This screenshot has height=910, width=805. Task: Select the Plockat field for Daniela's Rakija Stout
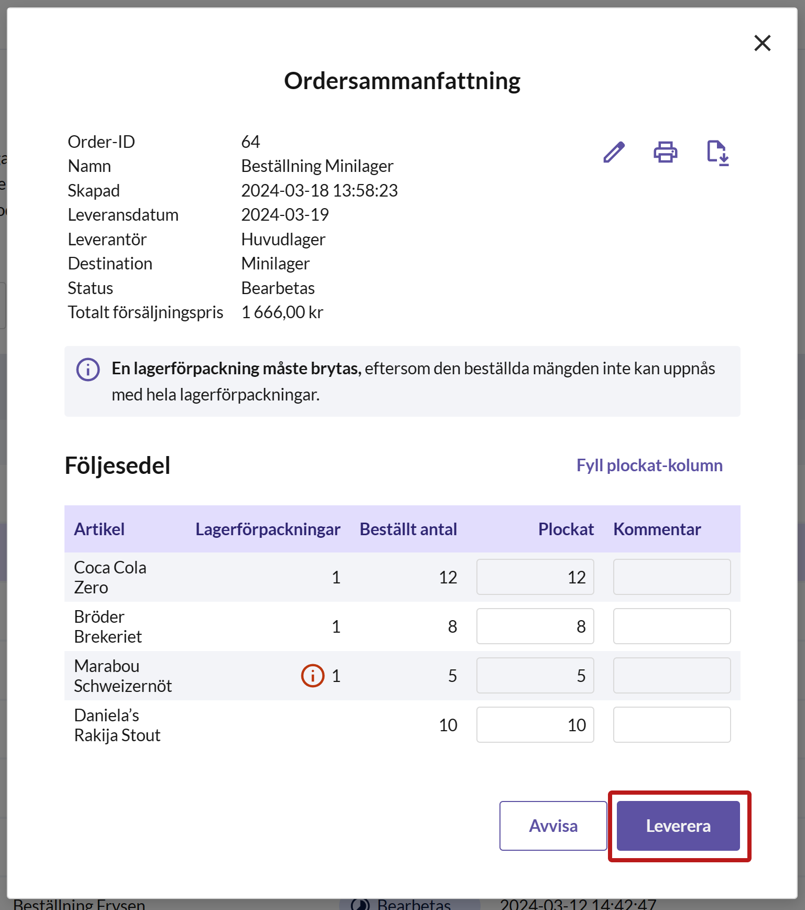[x=535, y=725]
